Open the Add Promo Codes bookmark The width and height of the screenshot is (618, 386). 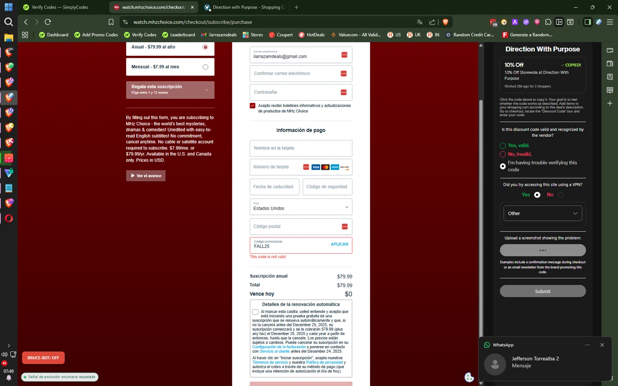click(96, 35)
